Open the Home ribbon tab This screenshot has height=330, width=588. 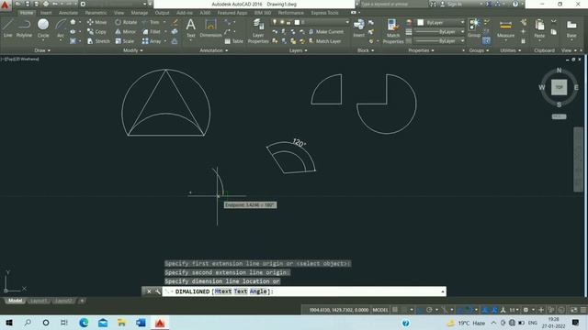click(27, 13)
